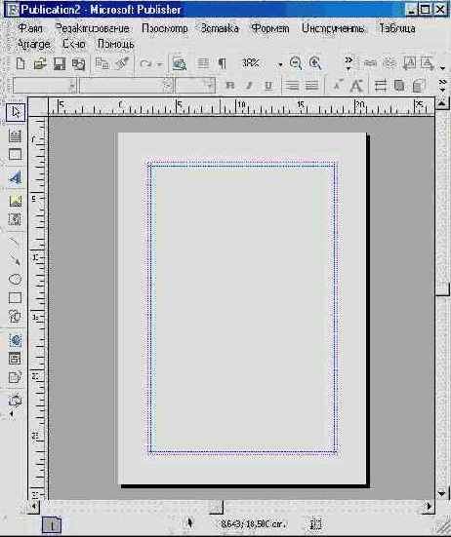Open the Style combo box
This screenshot has height=537, width=451.
click(x=45, y=85)
